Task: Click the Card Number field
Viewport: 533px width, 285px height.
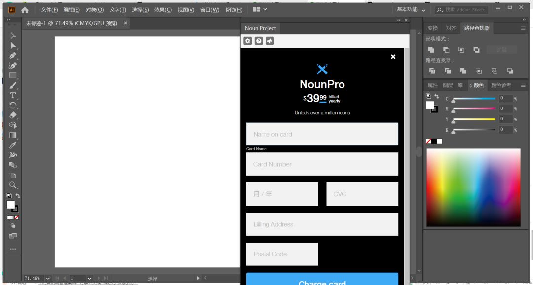Action: [322, 164]
